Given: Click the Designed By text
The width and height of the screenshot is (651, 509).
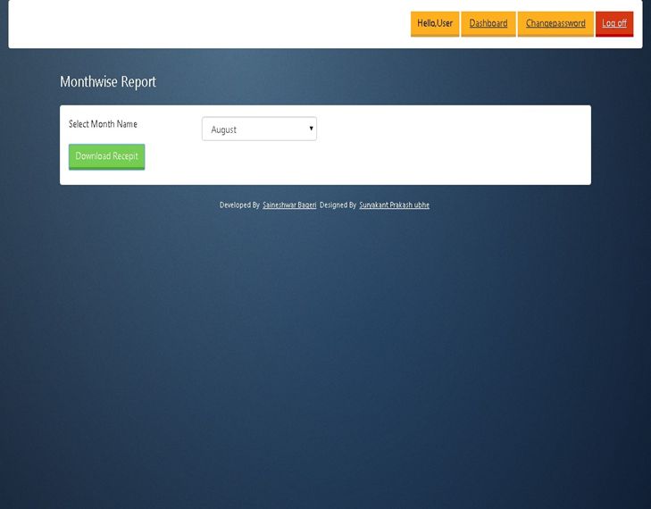Looking at the screenshot, I should (x=338, y=205).
